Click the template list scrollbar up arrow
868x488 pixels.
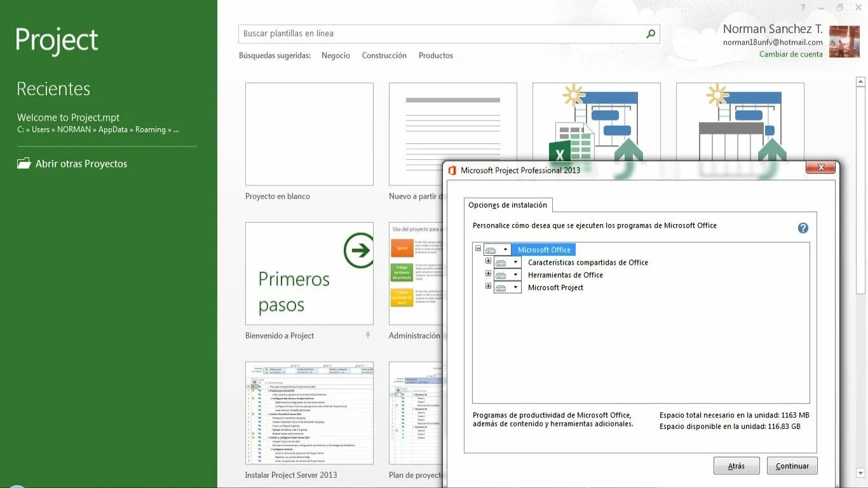860,81
